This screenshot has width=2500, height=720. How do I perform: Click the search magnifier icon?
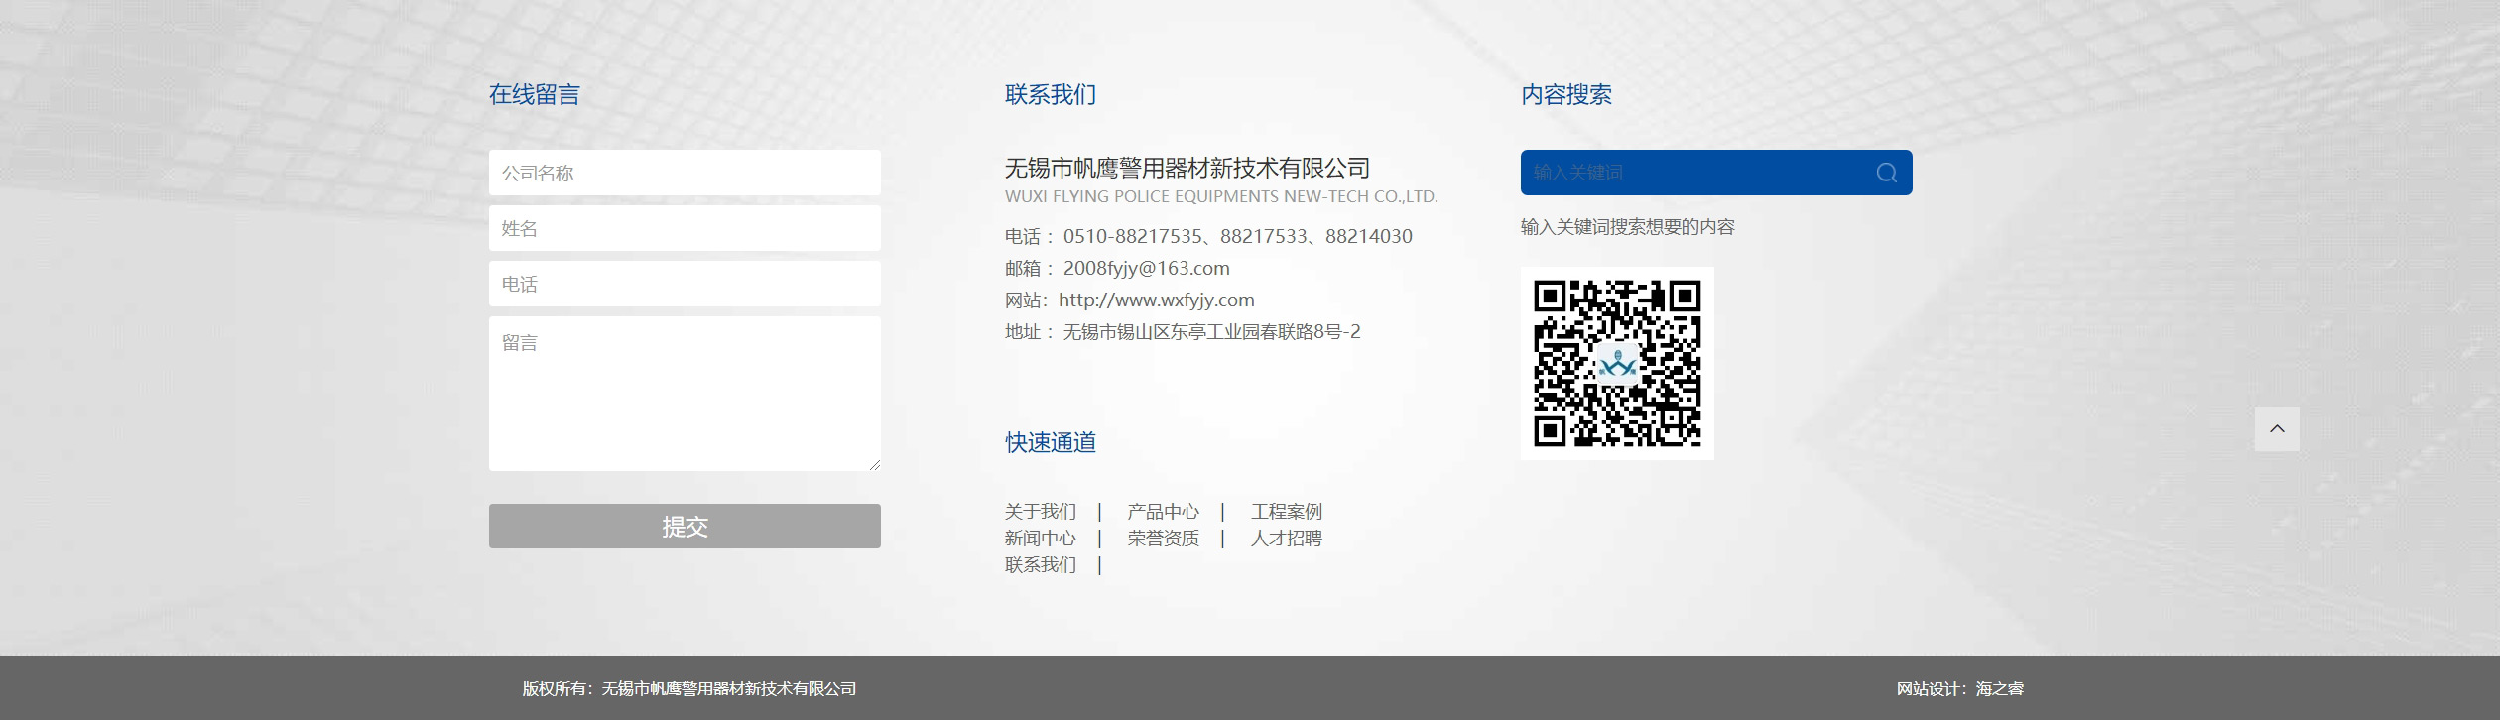pos(1886,173)
